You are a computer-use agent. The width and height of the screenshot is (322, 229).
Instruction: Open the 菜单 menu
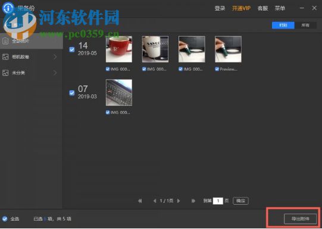(280, 8)
